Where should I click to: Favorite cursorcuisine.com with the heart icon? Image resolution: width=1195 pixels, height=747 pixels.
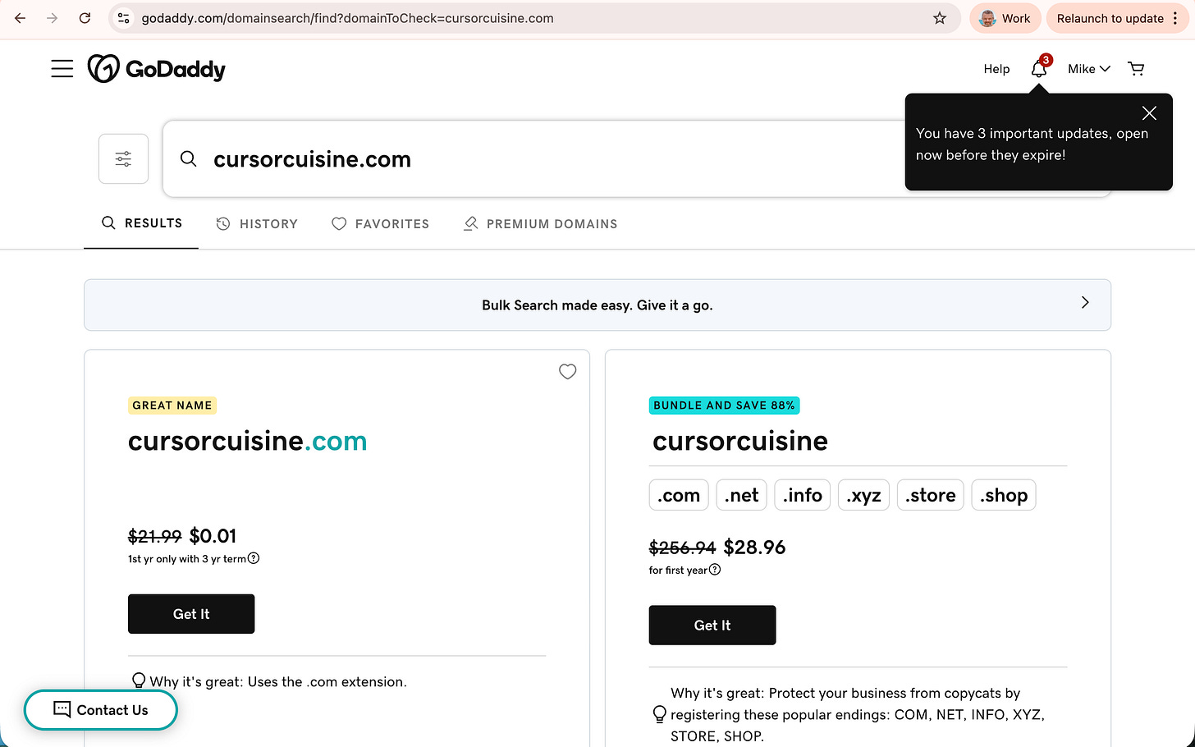pos(567,371)
